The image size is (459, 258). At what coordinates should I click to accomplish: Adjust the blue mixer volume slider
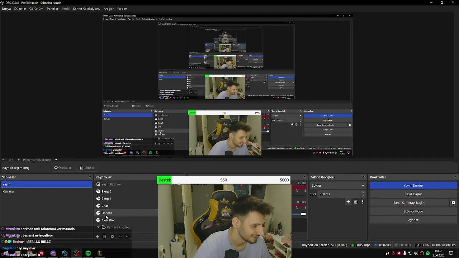(303, 214)
